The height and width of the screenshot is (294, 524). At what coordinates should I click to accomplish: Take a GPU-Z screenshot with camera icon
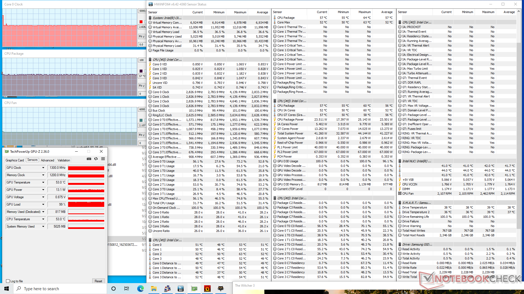tap(89, 159)
